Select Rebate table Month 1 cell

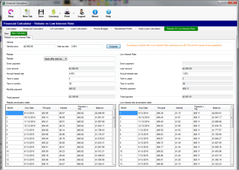point(15,113)
